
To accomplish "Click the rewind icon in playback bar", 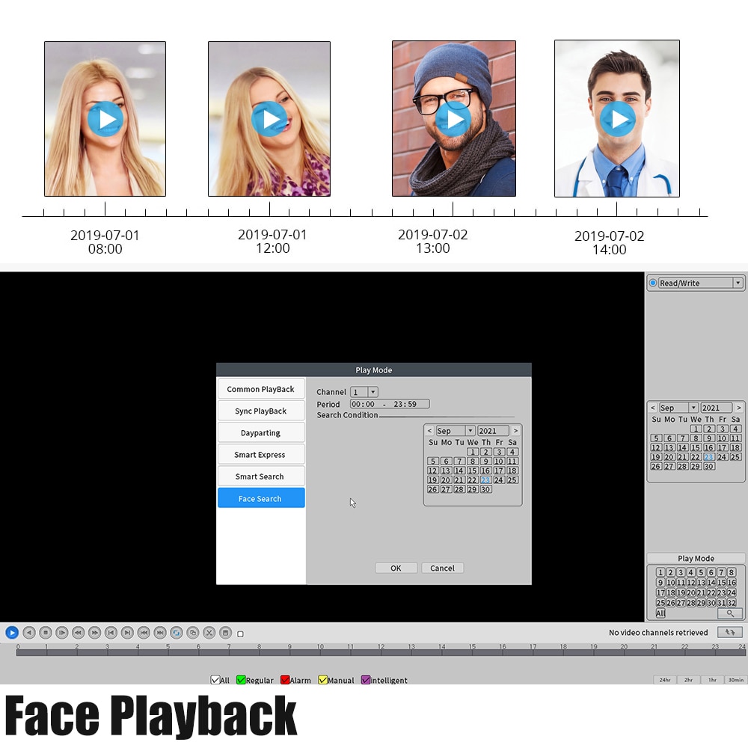I will [x=79, y=633].
